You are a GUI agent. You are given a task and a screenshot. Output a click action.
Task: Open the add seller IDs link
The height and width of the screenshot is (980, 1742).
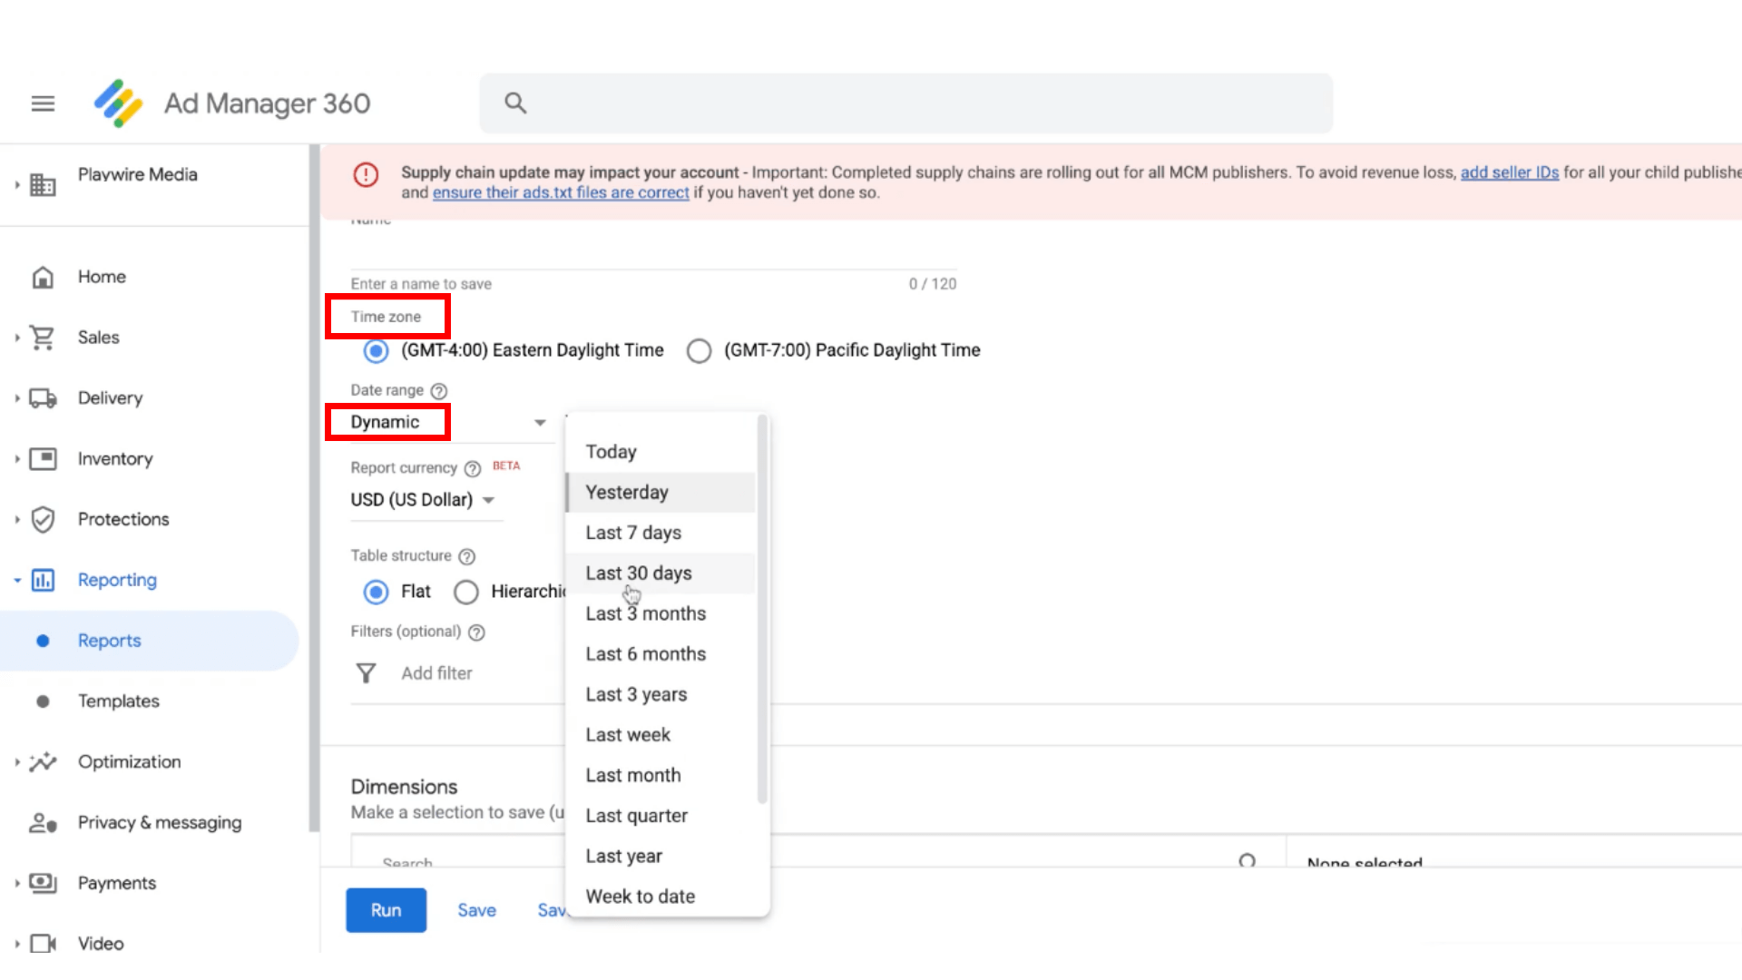point(1509,172)
